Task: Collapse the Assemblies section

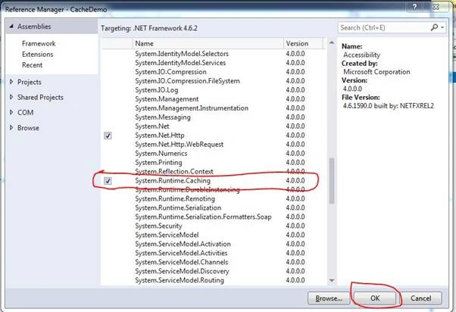Action: [x=11, y=27]
